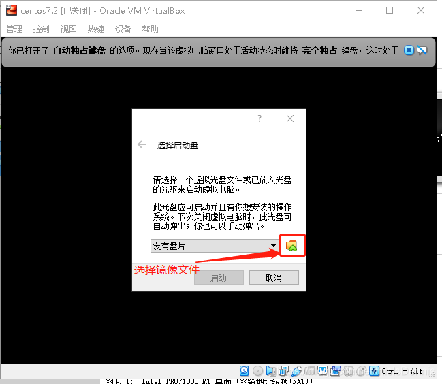Click the CPU virtualization status icon

349,371
